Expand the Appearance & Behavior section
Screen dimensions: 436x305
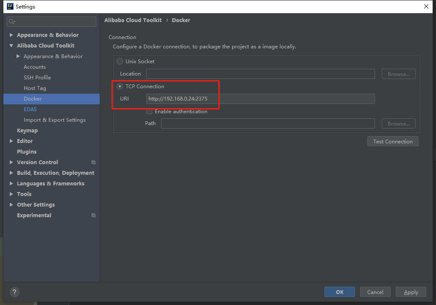pyautogui.click(x=11, y=35)
